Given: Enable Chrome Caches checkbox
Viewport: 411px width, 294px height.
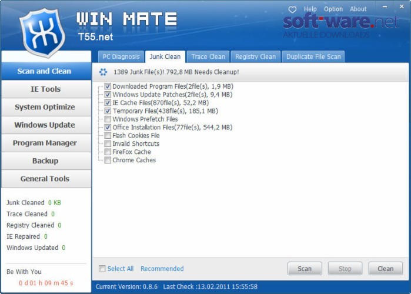Looking at the screenshot, I should point(108,160).
